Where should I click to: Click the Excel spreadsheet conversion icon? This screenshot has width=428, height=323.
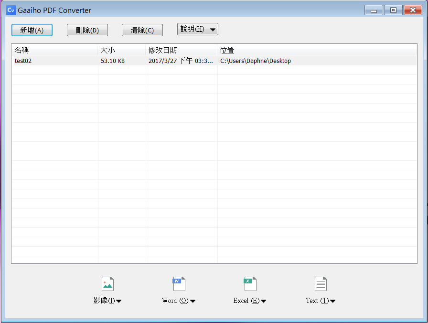pos(250,284)
